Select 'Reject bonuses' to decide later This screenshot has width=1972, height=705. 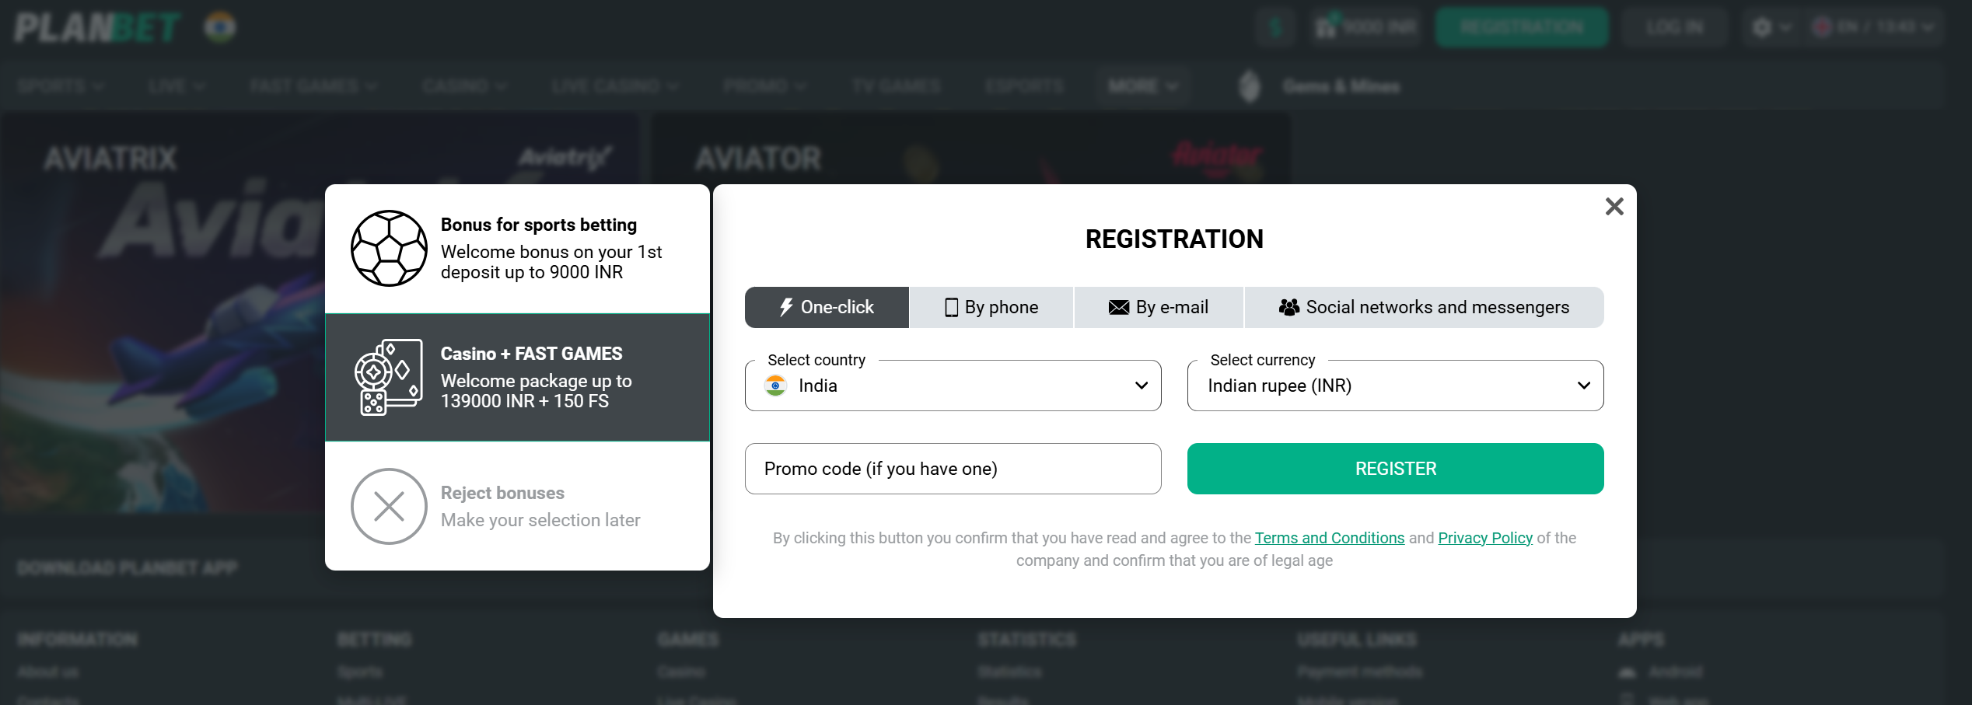518,505
